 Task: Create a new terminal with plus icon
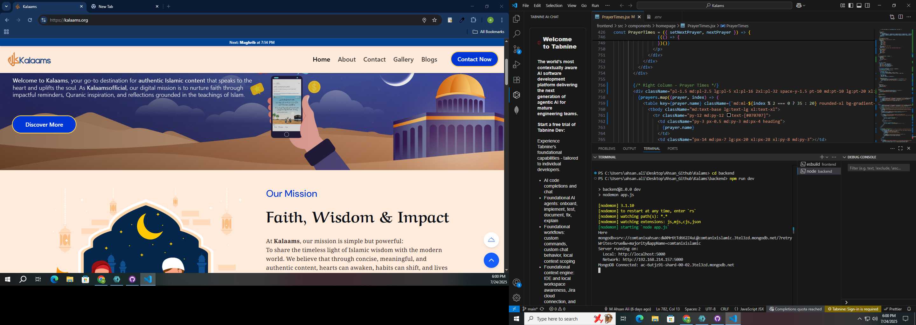click(822, 157)
